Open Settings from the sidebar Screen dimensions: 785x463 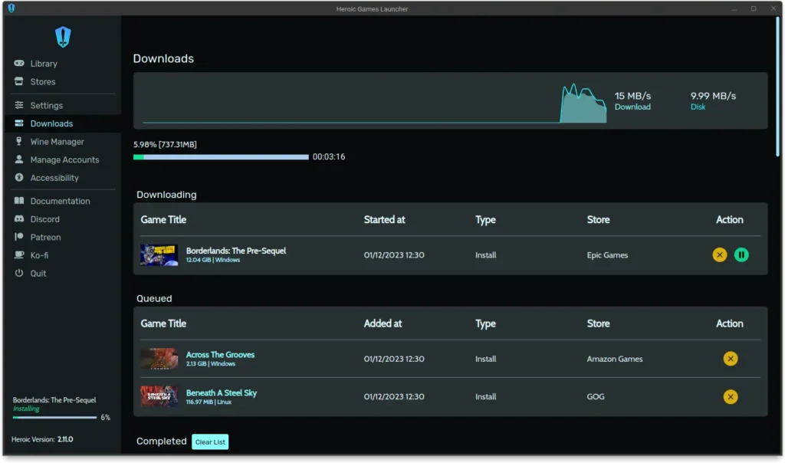coord(46,106)
